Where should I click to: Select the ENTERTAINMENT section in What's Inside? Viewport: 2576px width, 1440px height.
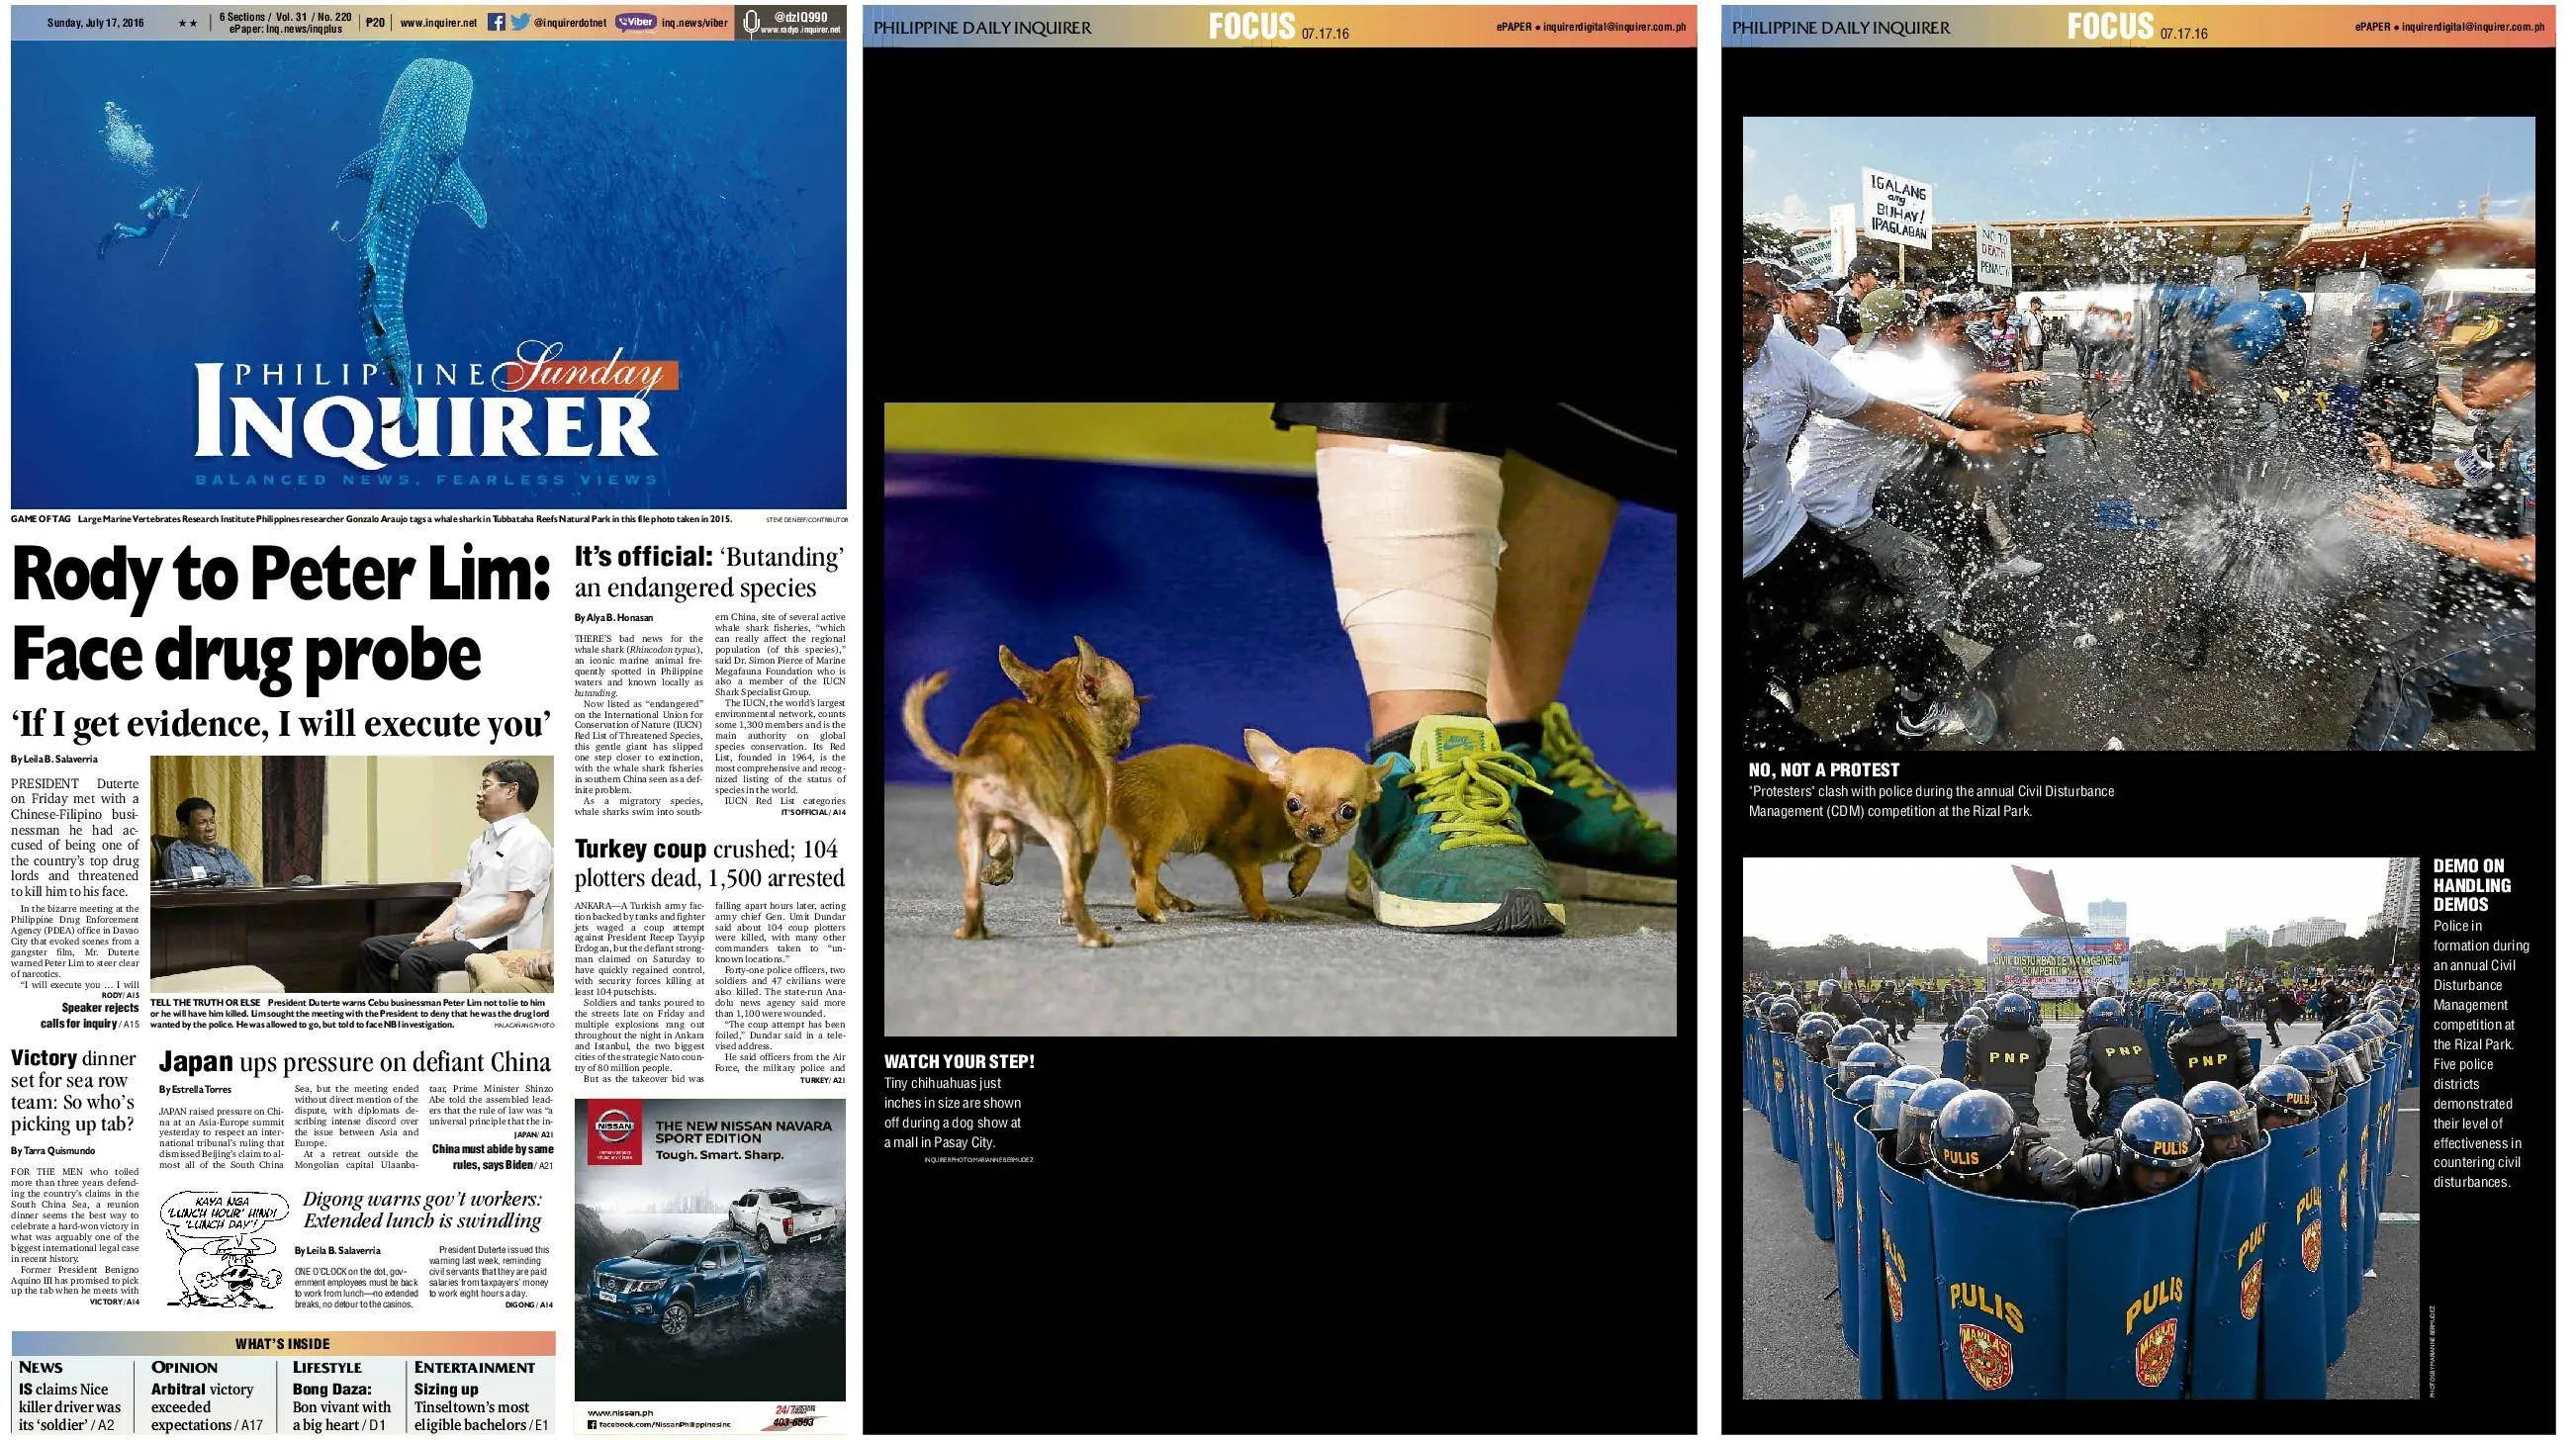point(474,1367)
